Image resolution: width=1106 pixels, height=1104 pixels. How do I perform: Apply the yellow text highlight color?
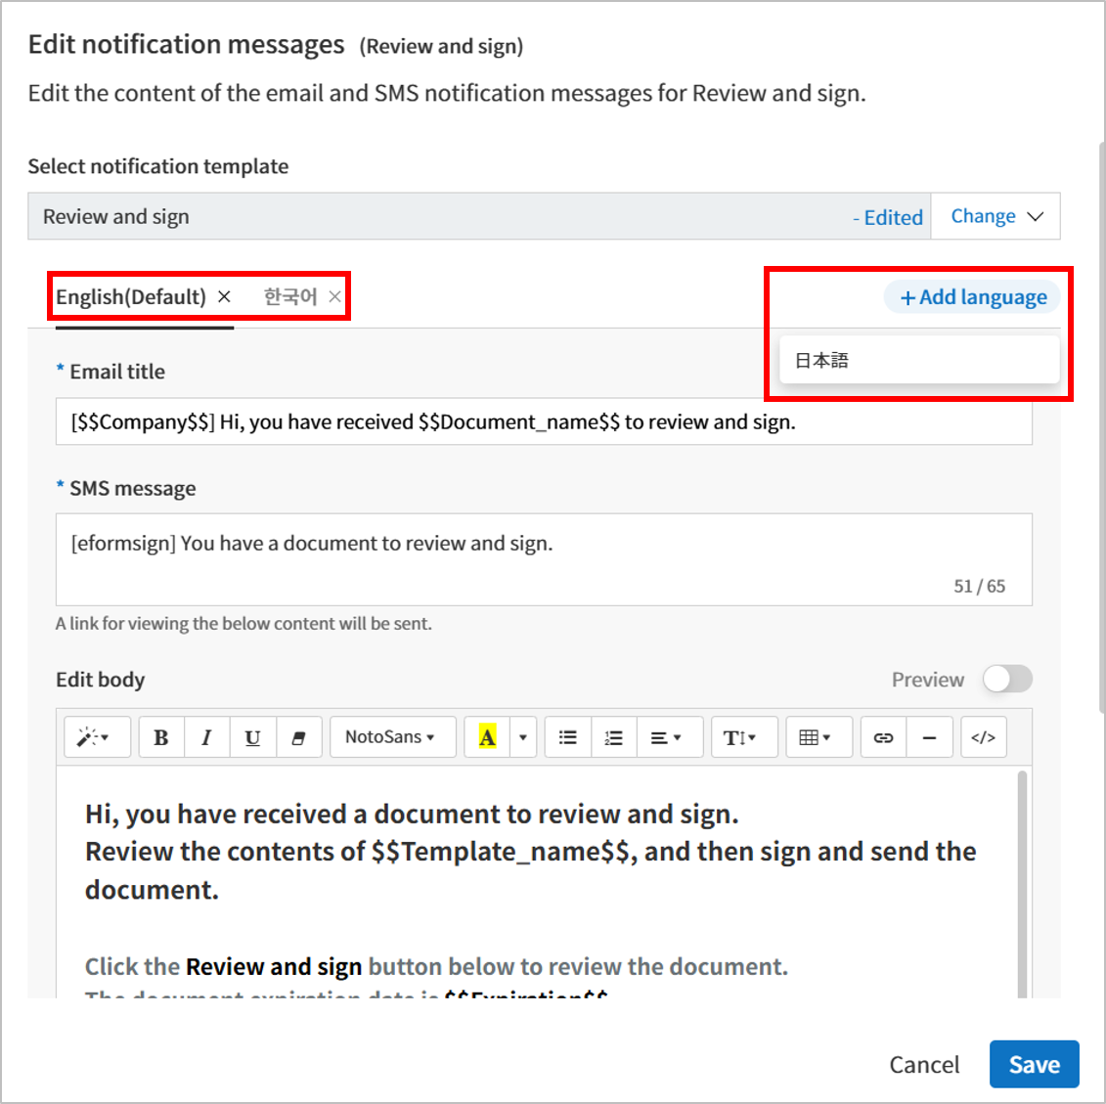click(487, 737)
